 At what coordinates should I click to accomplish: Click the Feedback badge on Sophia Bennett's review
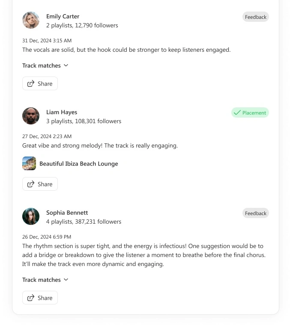[255, 213]
